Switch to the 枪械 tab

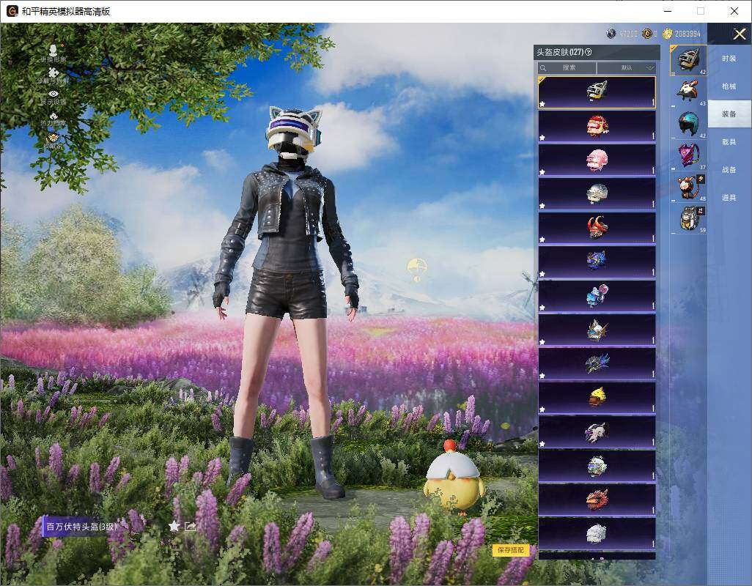(x=729, y=86)
